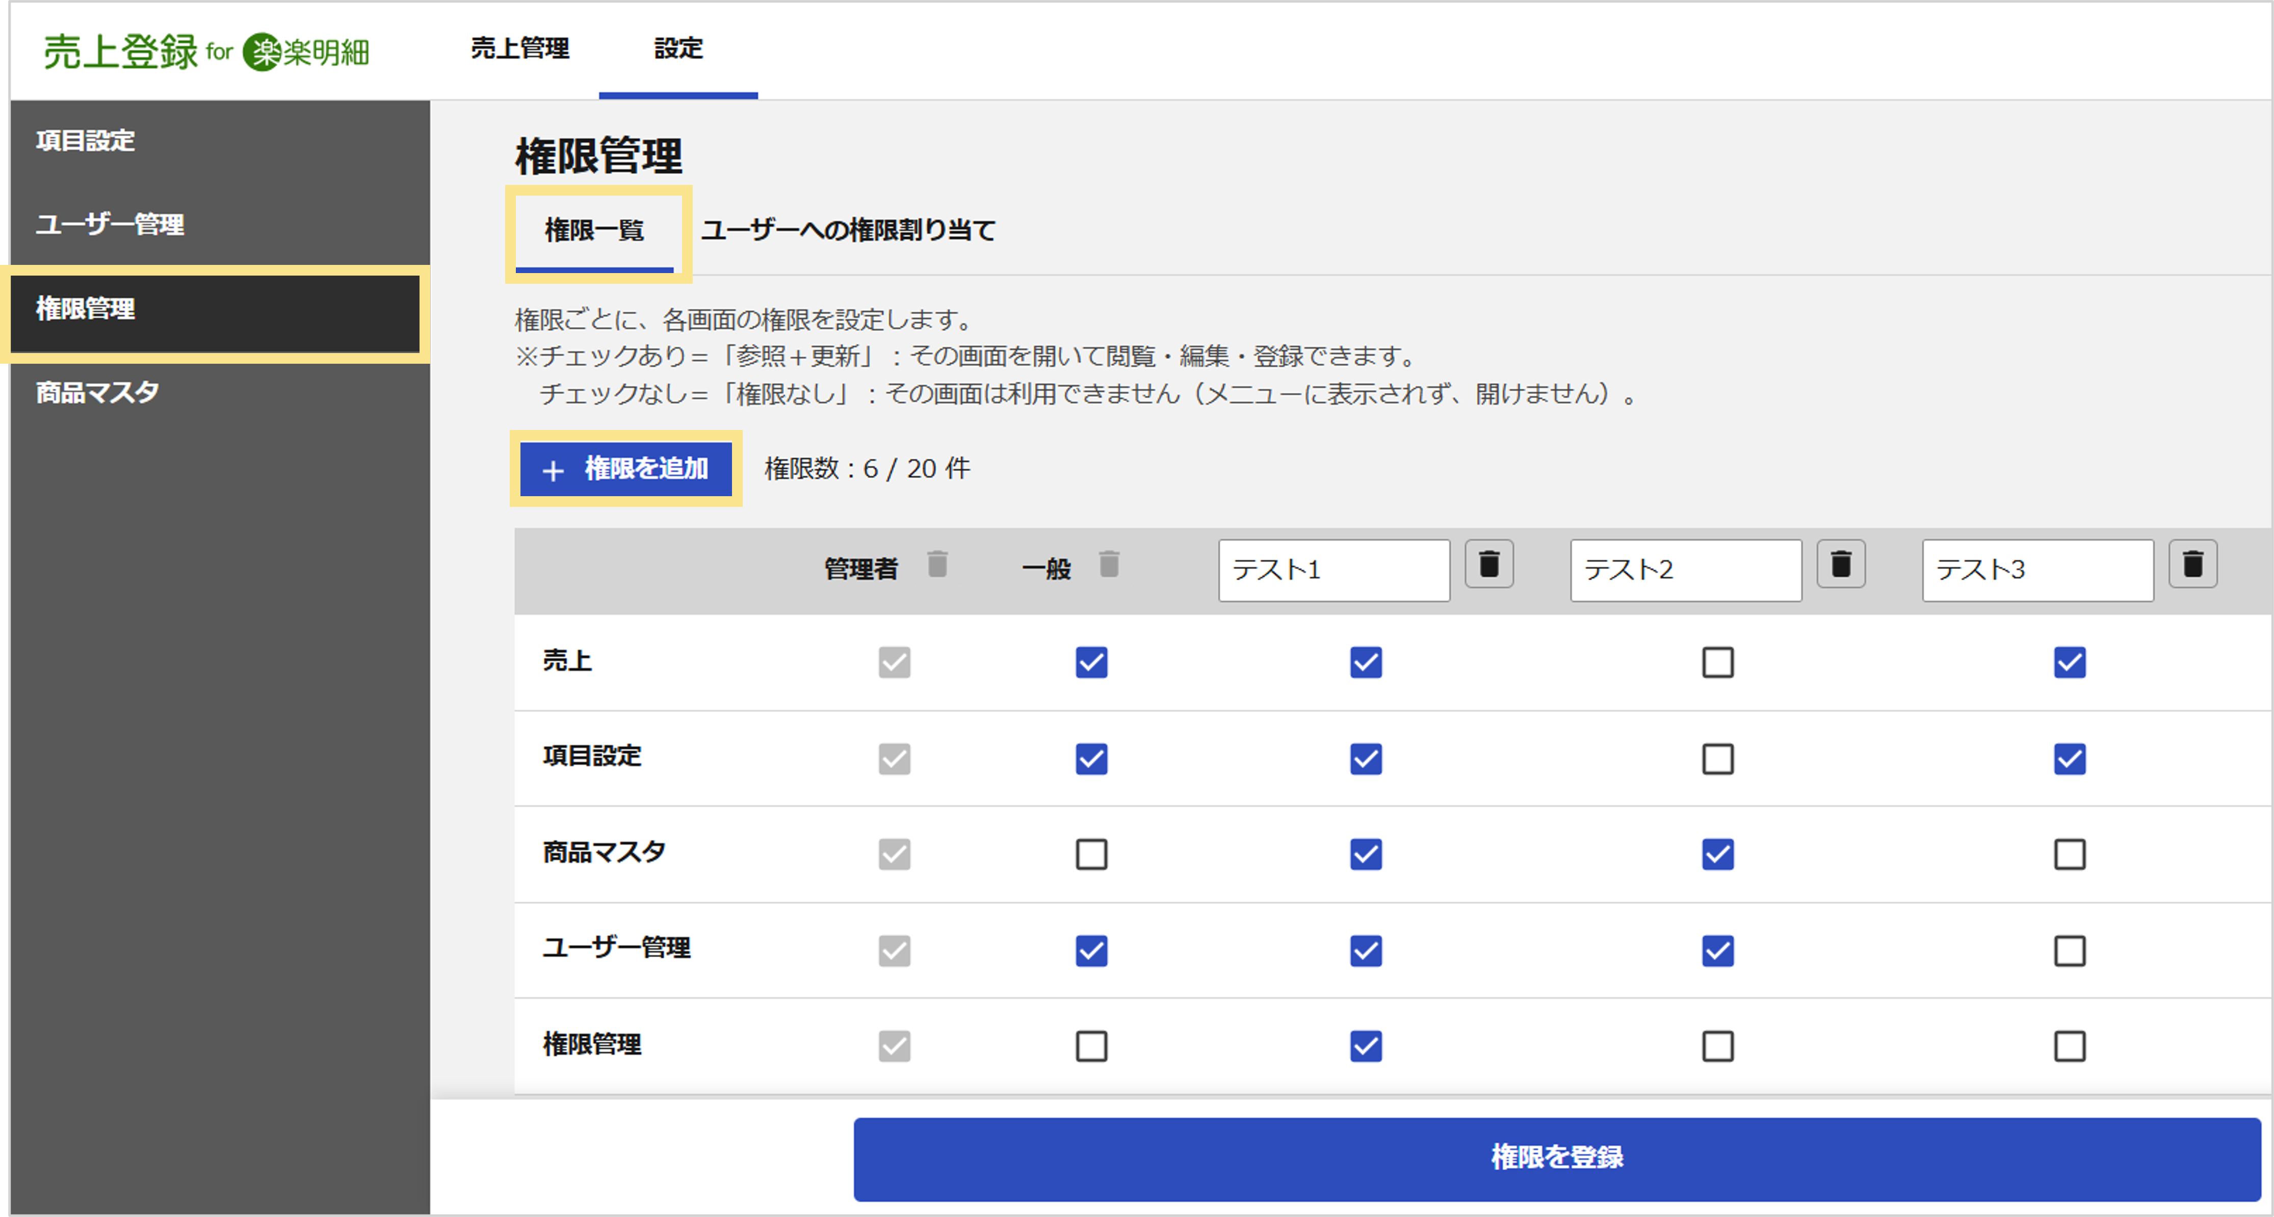Uncheck 売上 for the テスト3 permission

pyautogui.click(x=2070, y=662)
